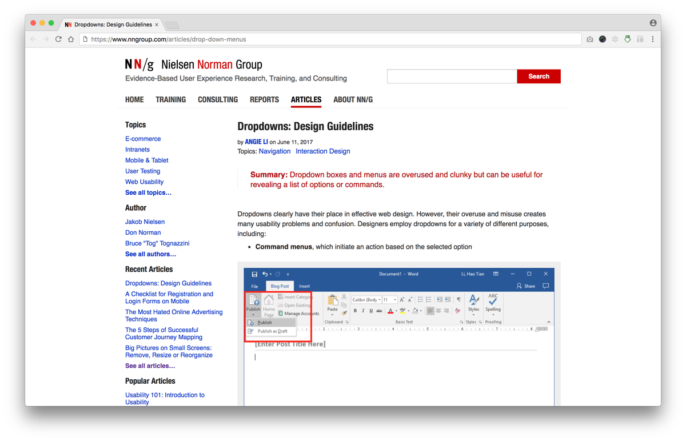This screenshot has height=442, width=686.
Task: Open a new tab beside current tab
Action: pyautogui.click(x=171, y=25)
